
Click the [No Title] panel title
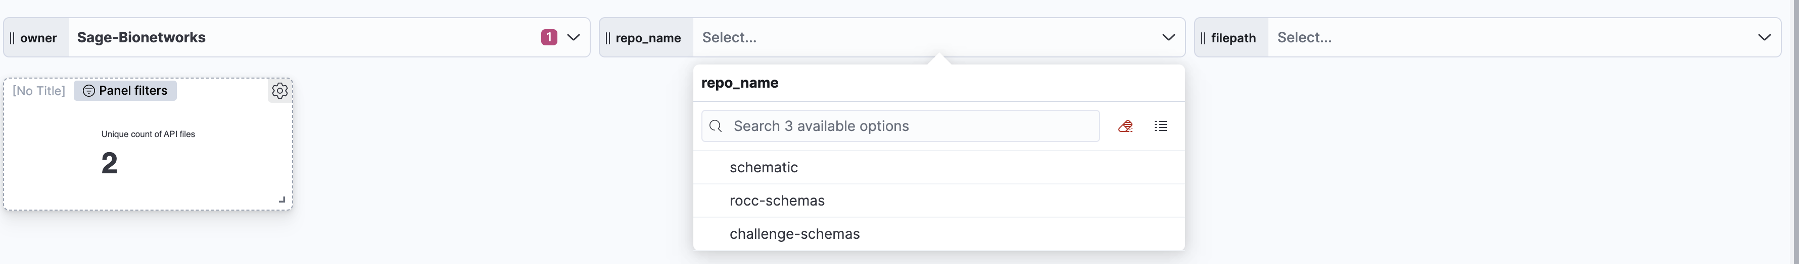[39, 91]
